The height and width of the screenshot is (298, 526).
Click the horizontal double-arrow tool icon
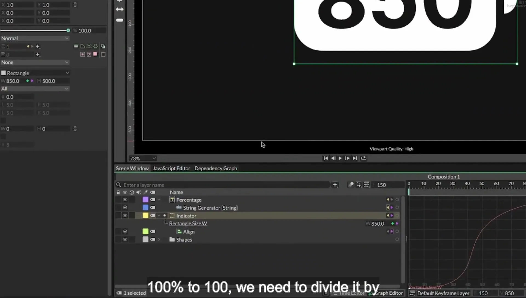[120, 10]
